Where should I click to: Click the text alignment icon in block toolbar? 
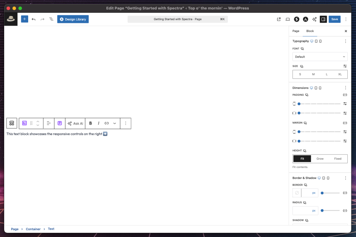(x=49, y=123)
